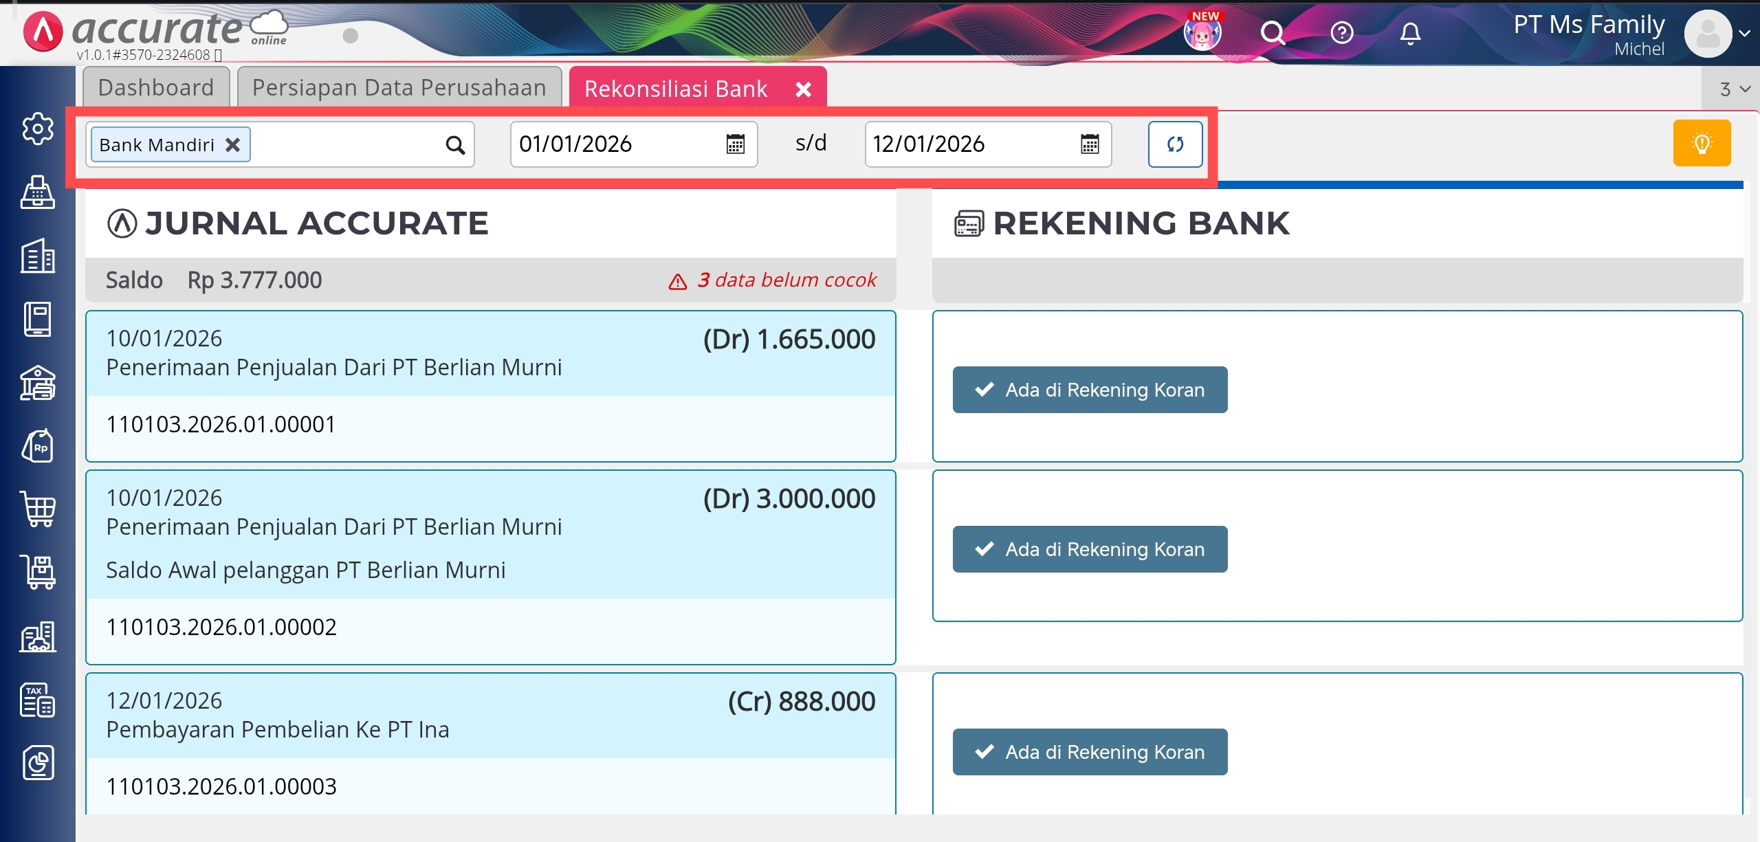Mark 3.000.000 entry as Ada di Rekening Koran

coord(1090,549)
